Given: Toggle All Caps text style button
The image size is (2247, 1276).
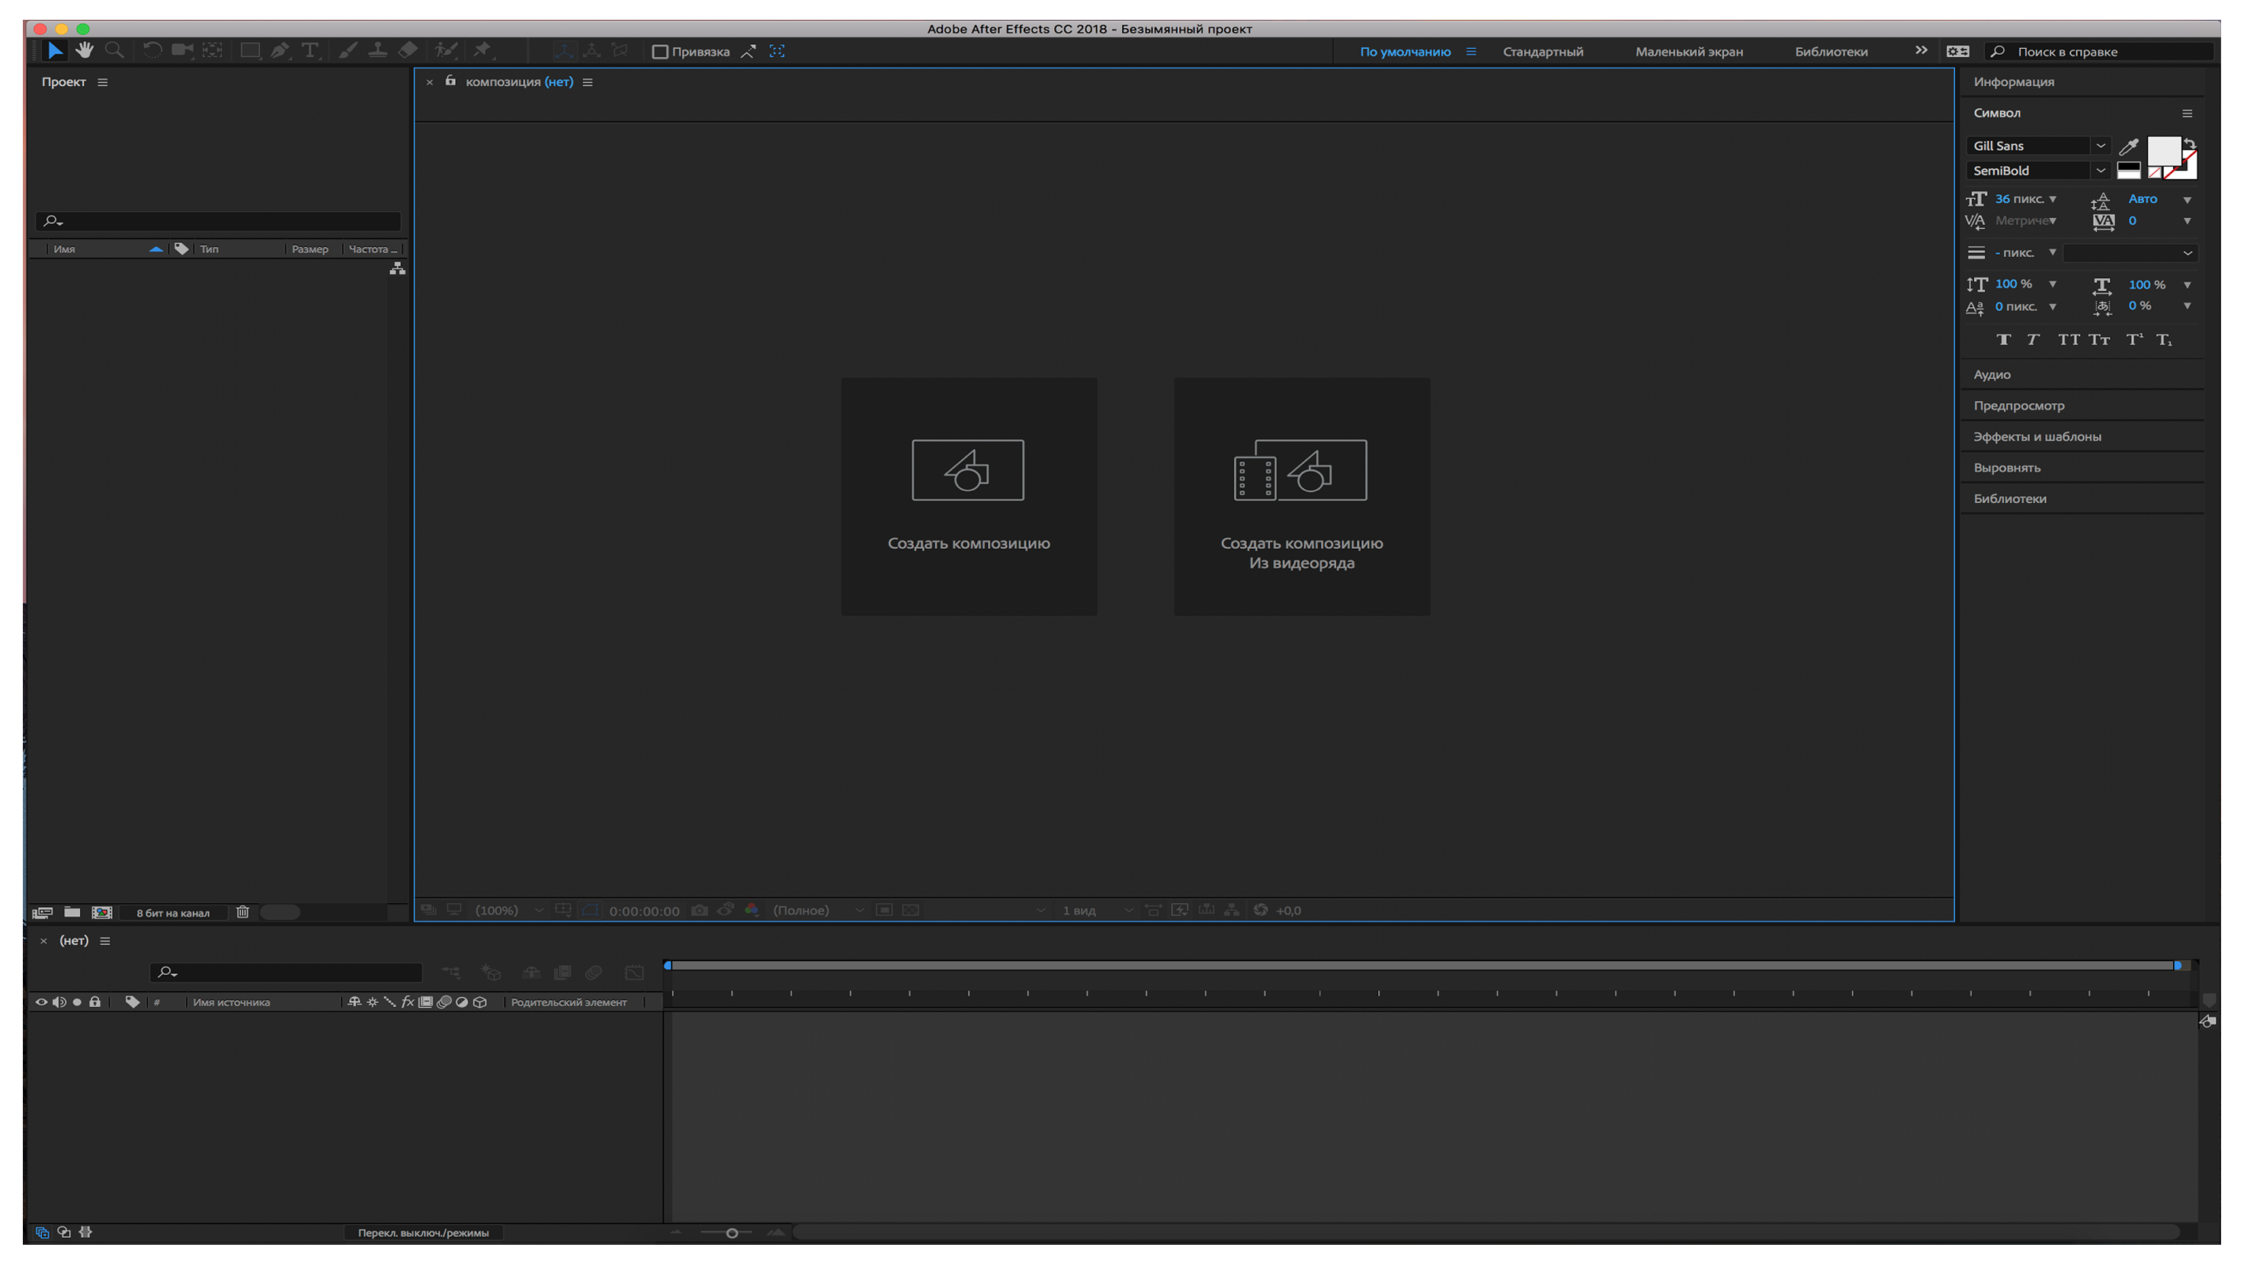Looking at the screenshot, I should click(2068, 340).
